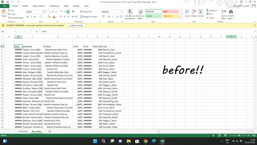Click the Orientation text angle icon

point(73,11)
